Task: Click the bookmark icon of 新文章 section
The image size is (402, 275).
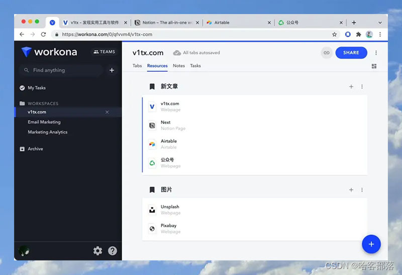Action: pos(152,86)
